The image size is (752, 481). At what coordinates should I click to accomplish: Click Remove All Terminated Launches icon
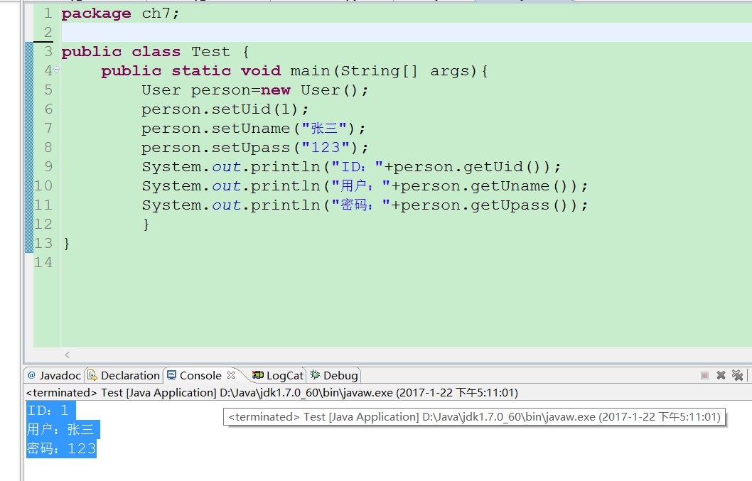pyautogui.click(x=739, y=375)
